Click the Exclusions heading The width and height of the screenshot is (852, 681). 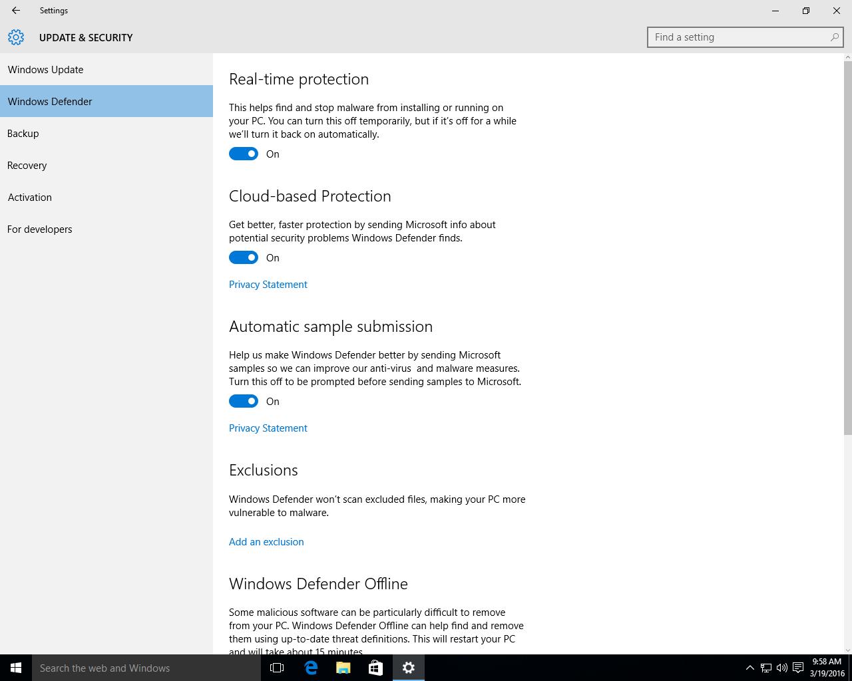click(264, 470)
